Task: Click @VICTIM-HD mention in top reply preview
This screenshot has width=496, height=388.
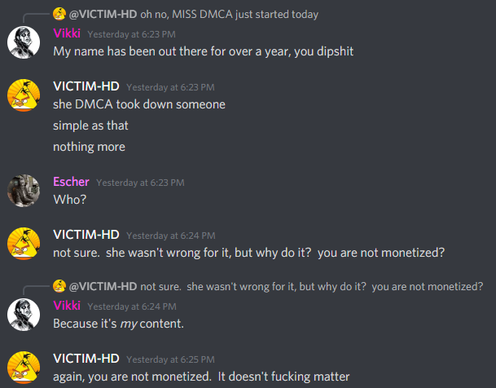Action: click(x=103, y=14)
